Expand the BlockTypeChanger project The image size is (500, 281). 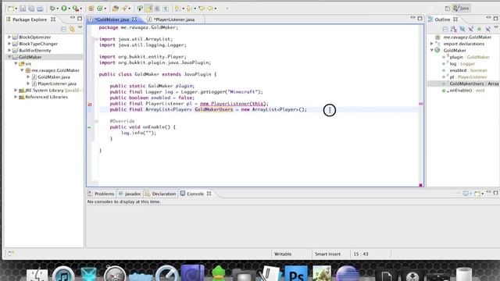tap(9, 44)
